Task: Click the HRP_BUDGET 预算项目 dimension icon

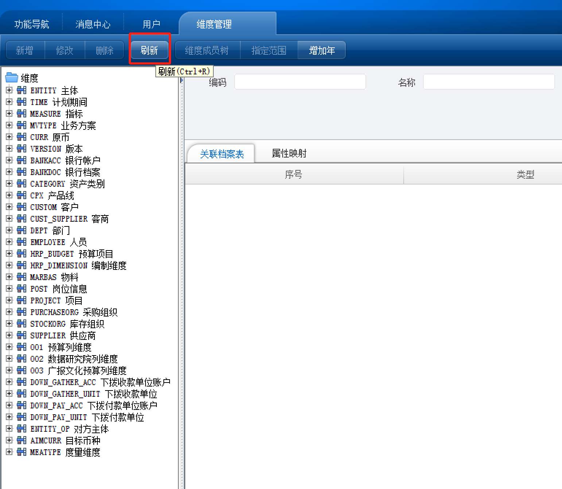Action: (22, 253)
